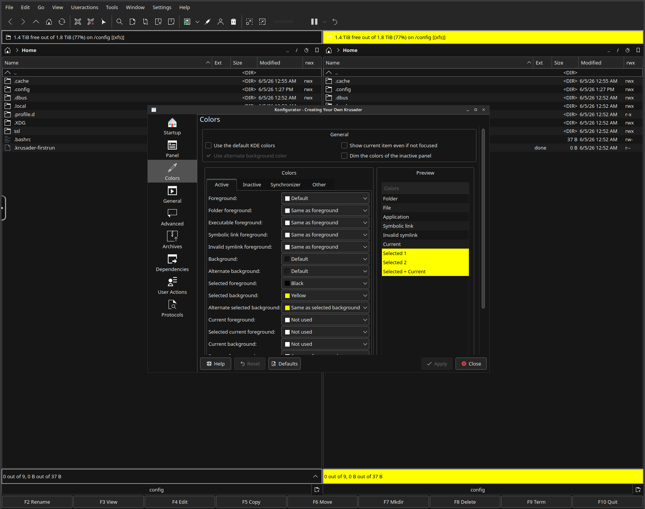The image size is (645, 509).
Task: Open search with the magnifier icon
Action: click(120, 22)
